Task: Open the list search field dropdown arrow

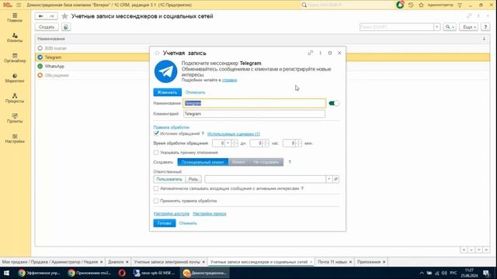Action: coord(436,27)
